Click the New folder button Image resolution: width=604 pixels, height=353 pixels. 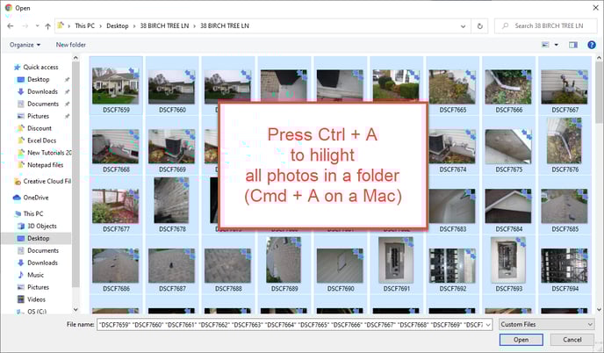[x=71, y=44]
